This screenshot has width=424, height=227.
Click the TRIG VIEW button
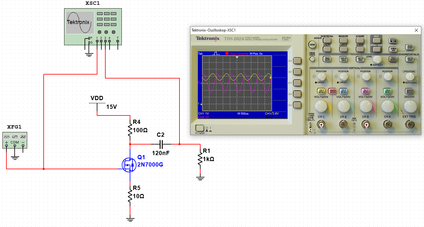pos(327,59)
